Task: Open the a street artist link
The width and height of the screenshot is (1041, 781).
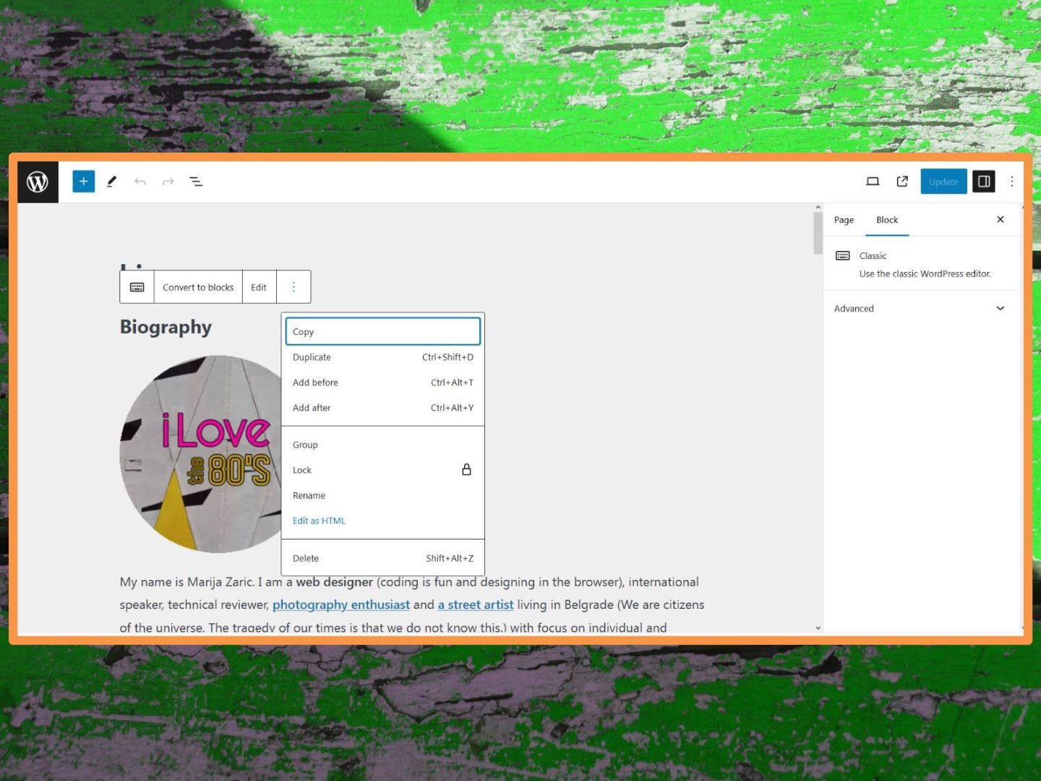Action: 476,605
